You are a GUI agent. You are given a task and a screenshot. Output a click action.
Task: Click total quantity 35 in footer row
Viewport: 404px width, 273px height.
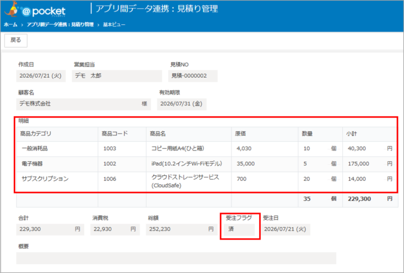(306, 199)
